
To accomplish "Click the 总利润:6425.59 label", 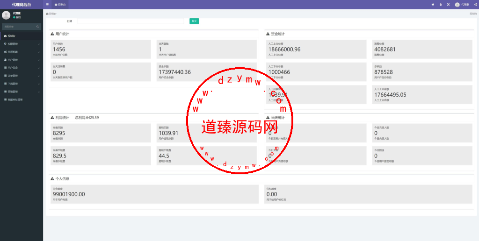I will point(87,117).
